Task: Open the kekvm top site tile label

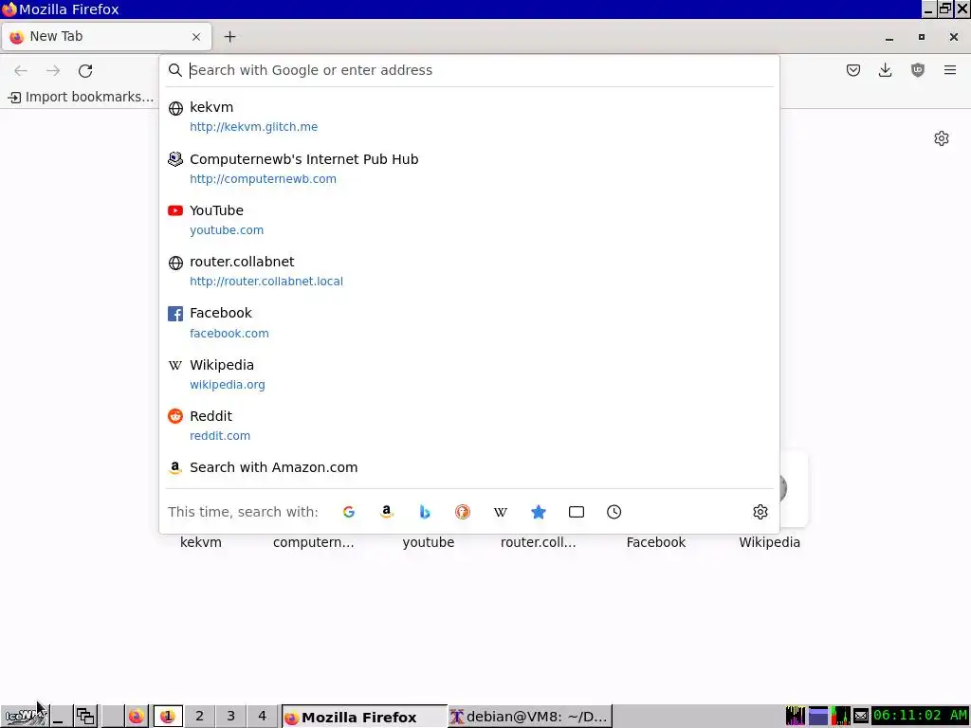Action: pos(201,542)
